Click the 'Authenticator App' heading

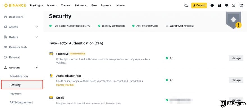pyautogui.click(x=68, y=76)
